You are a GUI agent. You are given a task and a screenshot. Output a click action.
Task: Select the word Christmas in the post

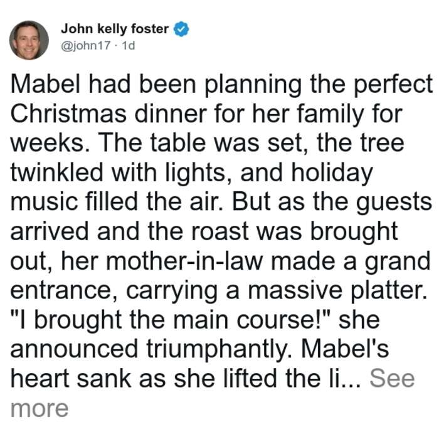click(x=68, y=114)
